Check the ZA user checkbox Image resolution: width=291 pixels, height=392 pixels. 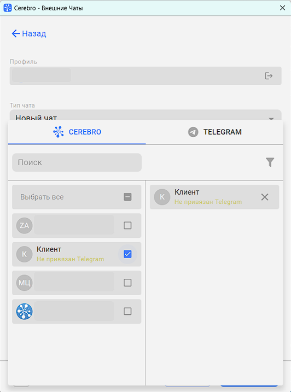point(127,225)
